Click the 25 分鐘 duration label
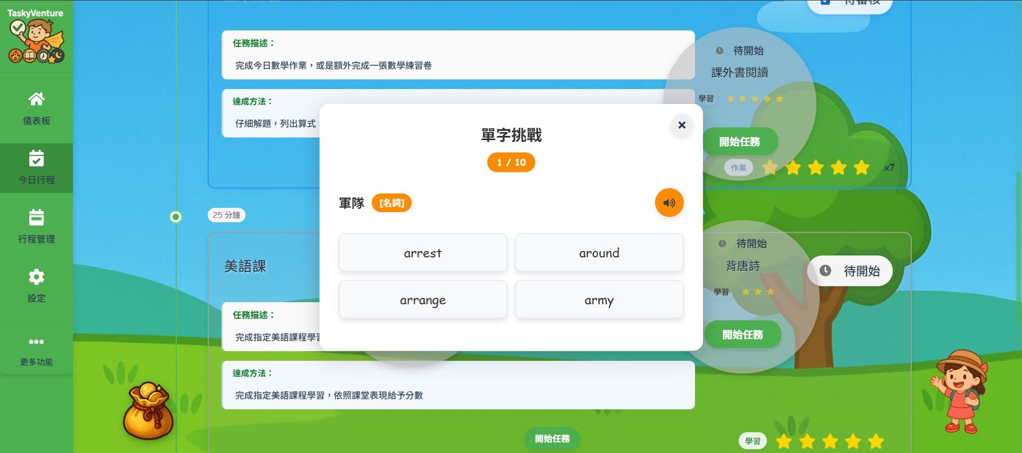This screenshot has height=453, width=1022. pos(226,215)
